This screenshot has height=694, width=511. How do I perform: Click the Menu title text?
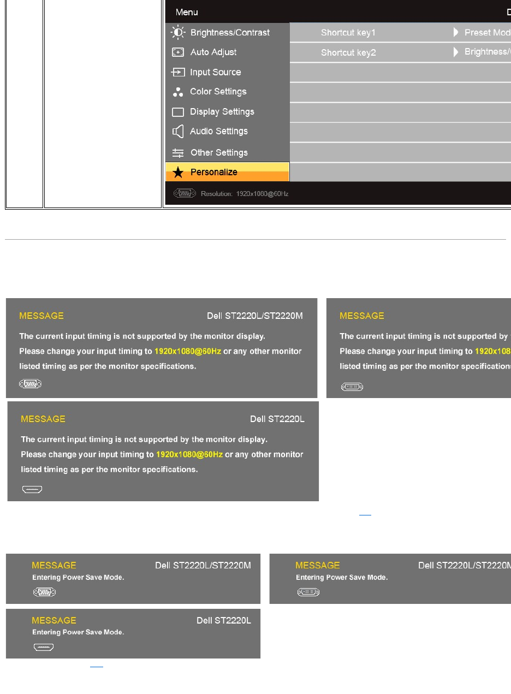186,12
